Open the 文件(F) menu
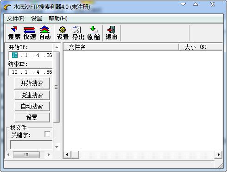This screenshot has width=227, height=172. click(15, 19)
